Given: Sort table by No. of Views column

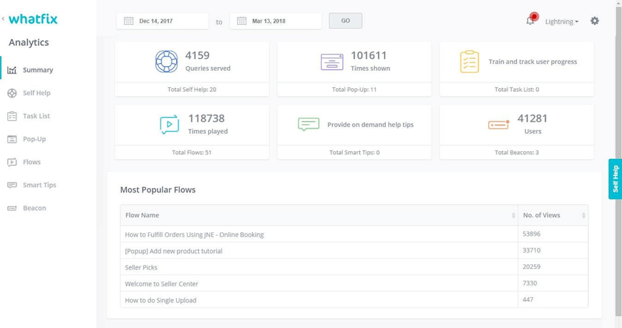Looking at the screenshot, I should [x=553, y=215].
